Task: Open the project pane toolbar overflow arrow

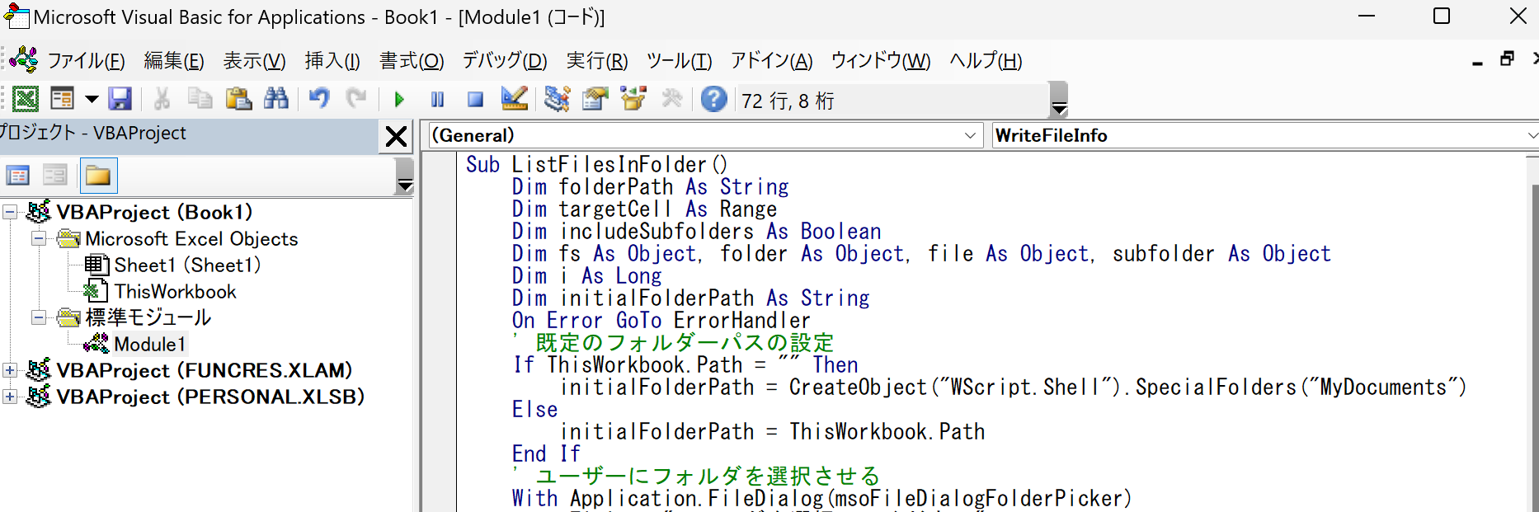Action: coord(405,176)
